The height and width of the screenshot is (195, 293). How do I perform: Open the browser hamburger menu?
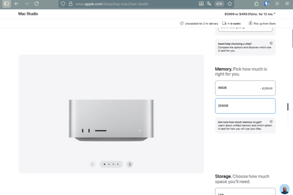pos(287,3)
